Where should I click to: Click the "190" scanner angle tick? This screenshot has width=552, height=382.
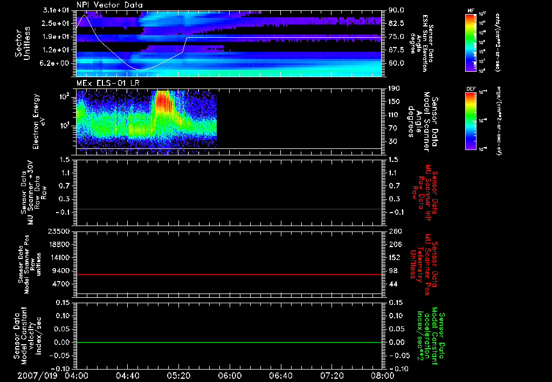[x=395, y=88]
